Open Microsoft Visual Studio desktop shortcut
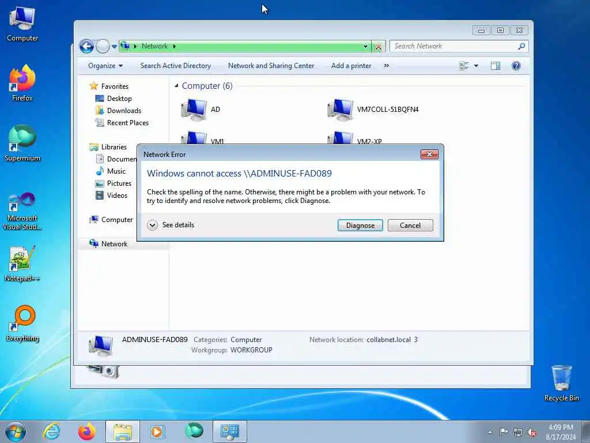Viewport: 590px width, 443px height. (x=22, y=211)
